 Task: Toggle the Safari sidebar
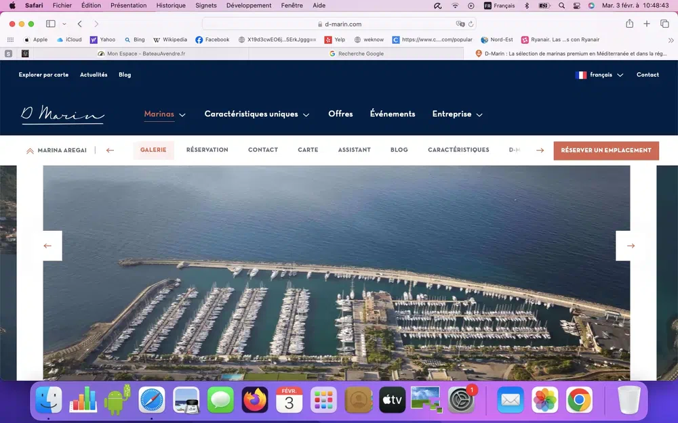pos(50,24)
